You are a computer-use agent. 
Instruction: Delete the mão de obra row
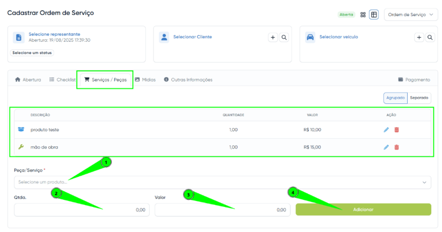pos(397,147)
